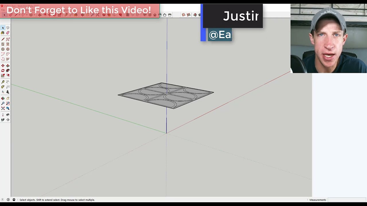This screenshot has height=206, width=367.
Task: Select the Zoom magnifier tool
Action: pyautogui.click(x=3, y=103)
